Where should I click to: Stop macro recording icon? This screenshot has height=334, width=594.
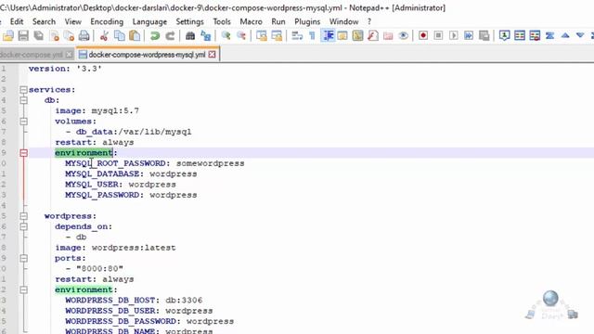tap(438, 36)
